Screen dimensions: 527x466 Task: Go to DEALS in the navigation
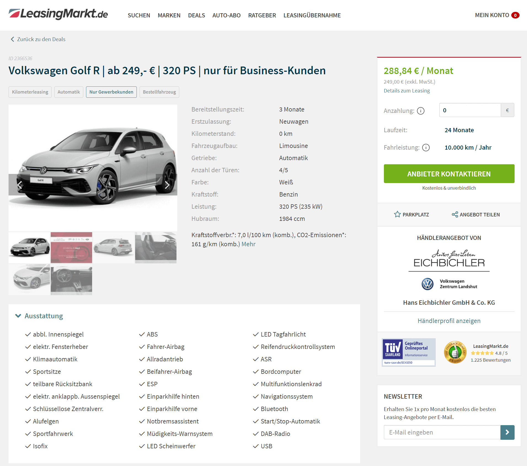[x=196, y=15]
